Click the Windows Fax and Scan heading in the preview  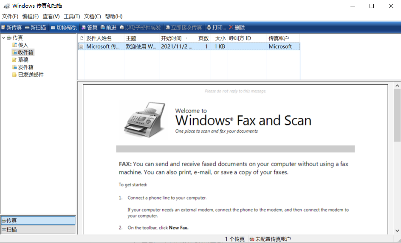click(x=243, y=120)
